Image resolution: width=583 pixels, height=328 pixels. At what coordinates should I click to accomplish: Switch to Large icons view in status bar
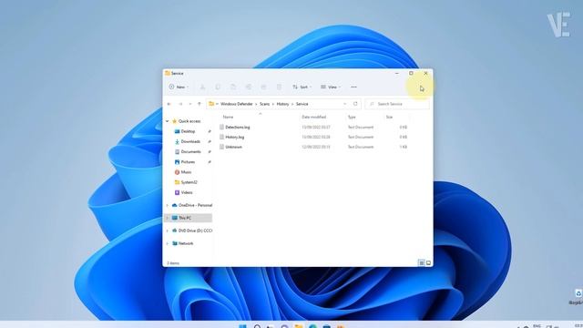[x=428, y=263]
